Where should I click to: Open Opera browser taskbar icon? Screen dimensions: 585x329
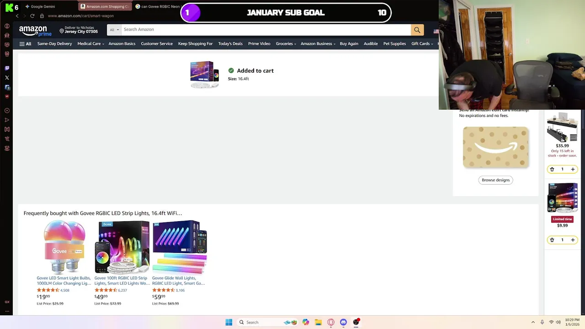pyautogui.click(x=330, y=322)
